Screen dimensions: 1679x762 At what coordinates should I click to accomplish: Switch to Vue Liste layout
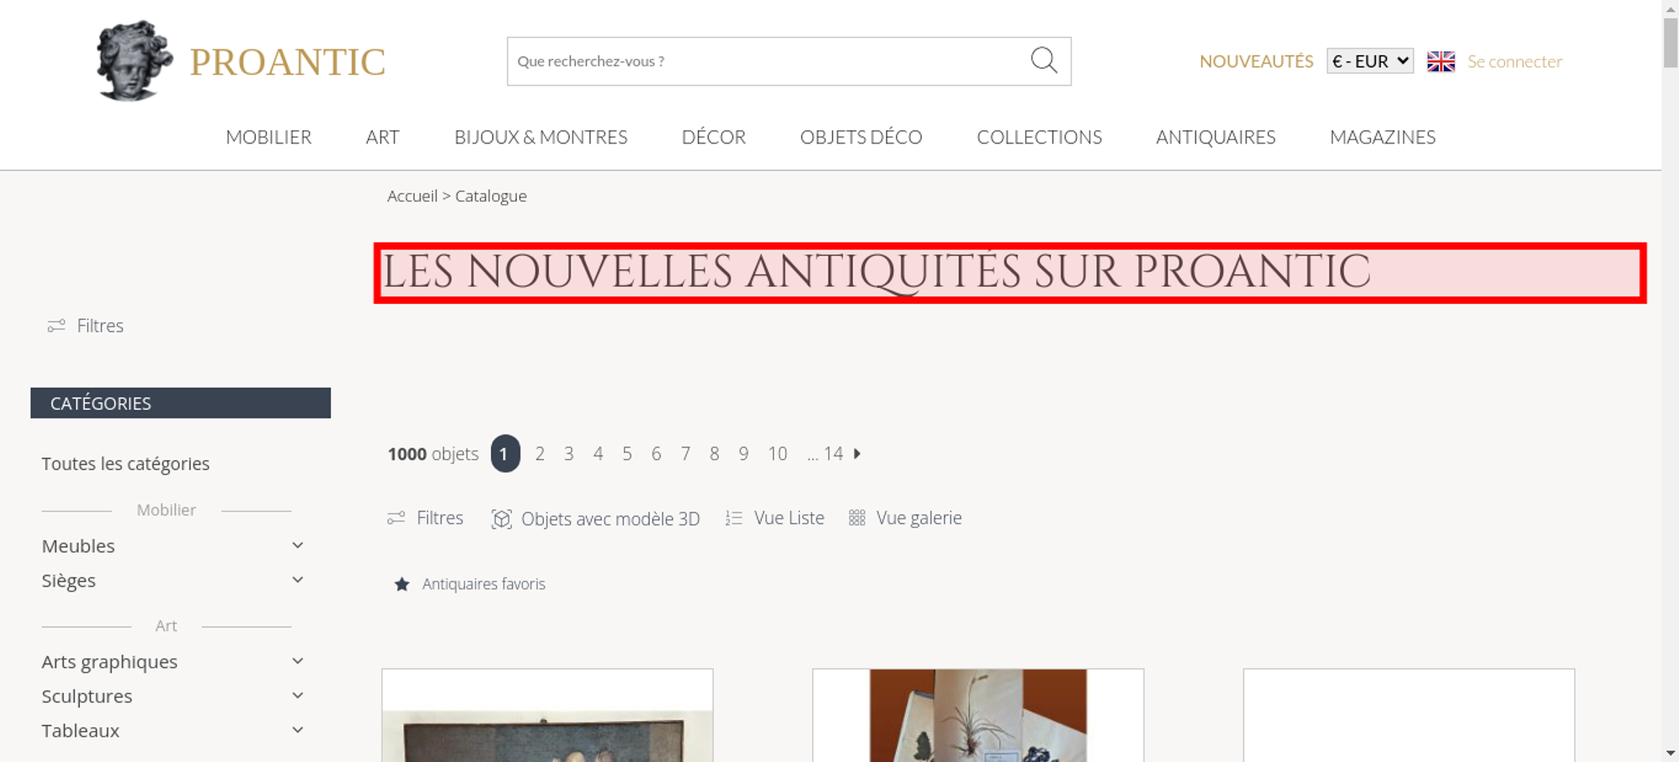coord(775,519)
